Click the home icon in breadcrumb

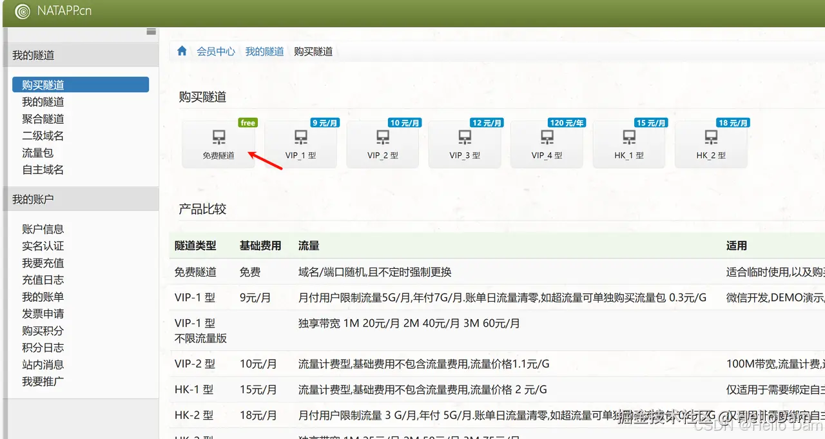click(182, 51)
